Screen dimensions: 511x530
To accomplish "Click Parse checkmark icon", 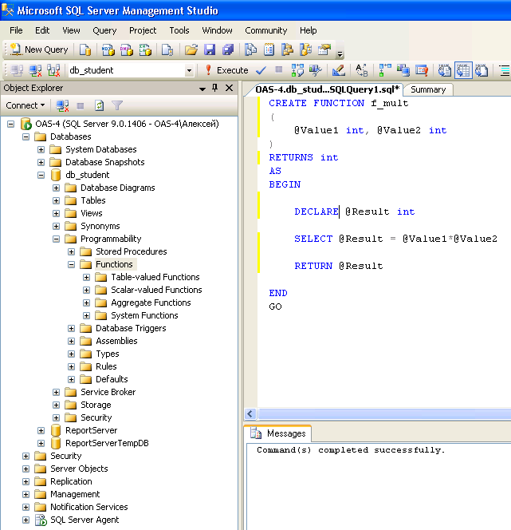I will tap(261, 70).
